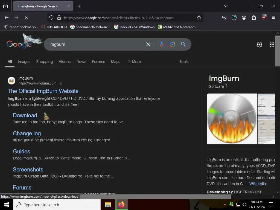Image resolution: width=280 pixels, height=210 pixels.
Task: Expand the More search filters menu
Action: coord(135,62)
